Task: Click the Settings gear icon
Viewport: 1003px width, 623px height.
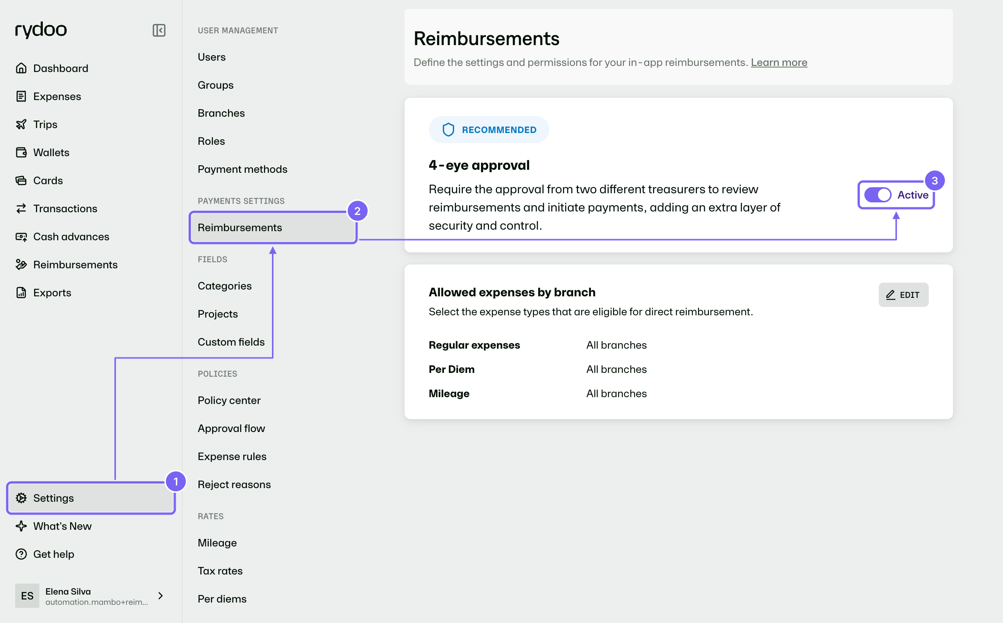Action: (21, 498)
